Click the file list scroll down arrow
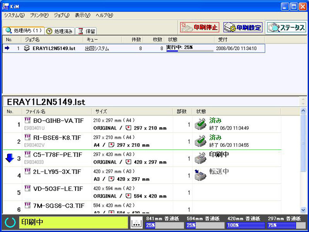The width and height of the screenshot is (309, 232). click(x=303, y=210)
